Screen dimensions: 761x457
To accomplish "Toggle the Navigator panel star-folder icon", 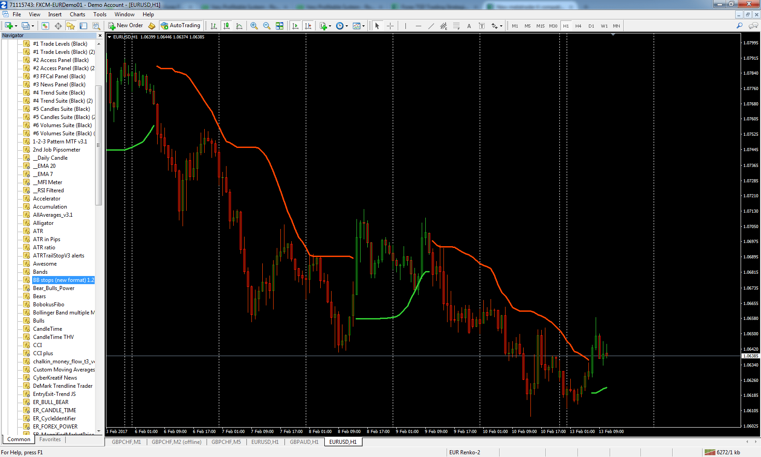I will [71, 26].
